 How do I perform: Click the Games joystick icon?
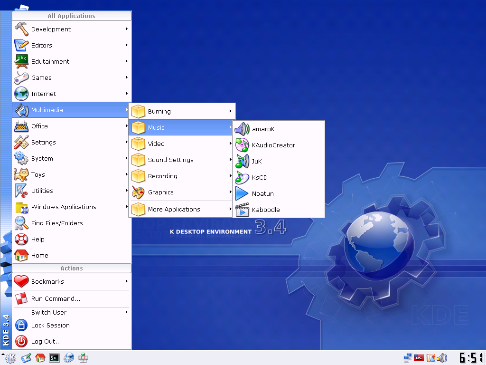(21, 77)
